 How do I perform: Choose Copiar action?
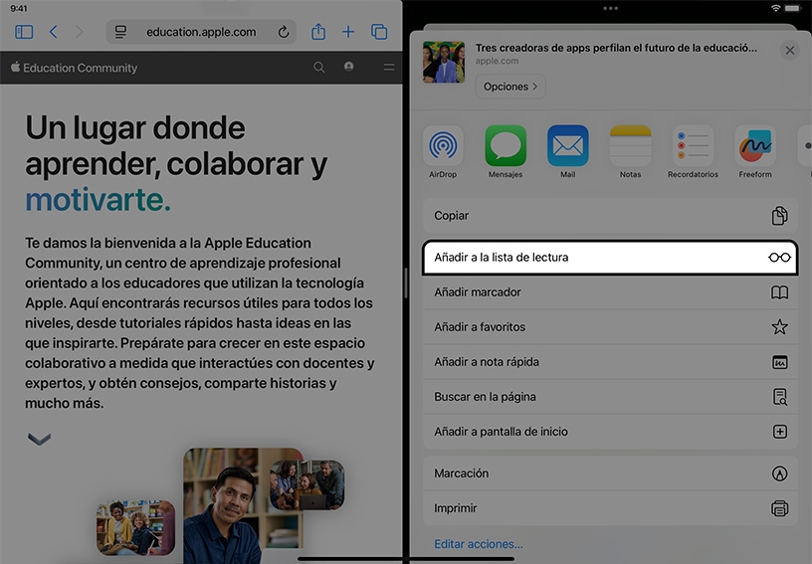[x=610, y=215]
